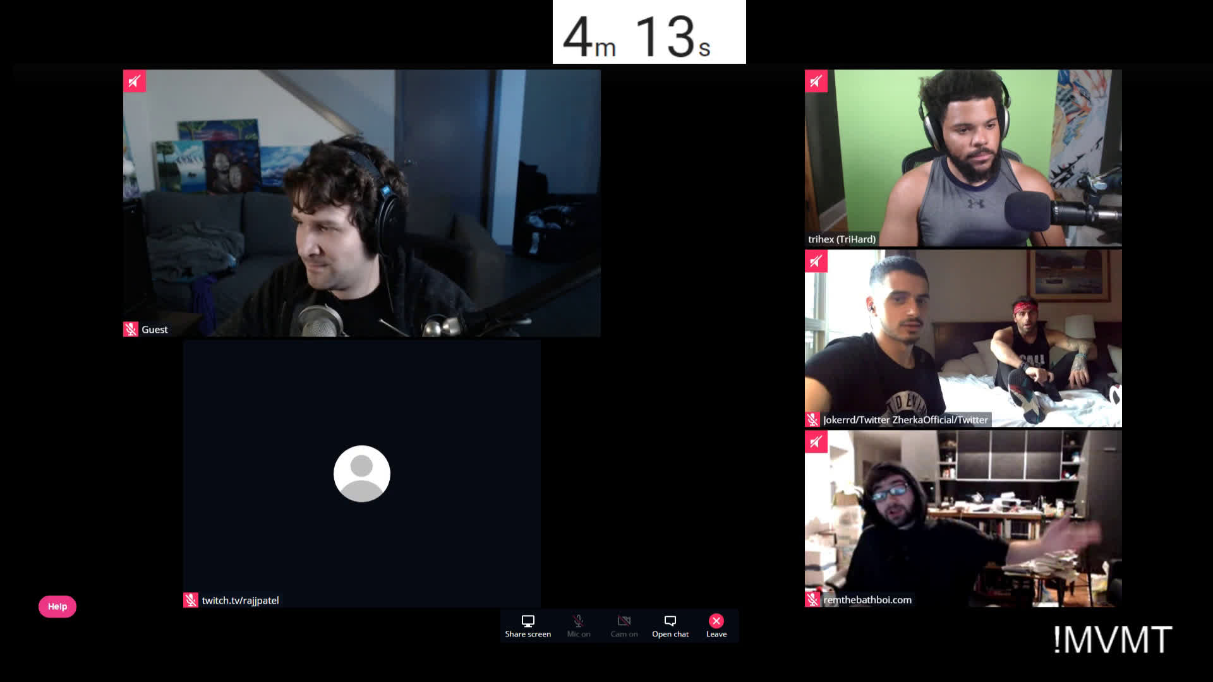Click twitch.tv/rajjpatel profile avatar
The width and height of the screenshot is (1213, 682).
point(363,474)
